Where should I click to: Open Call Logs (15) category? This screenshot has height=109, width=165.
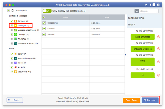[x=23, y=35]
